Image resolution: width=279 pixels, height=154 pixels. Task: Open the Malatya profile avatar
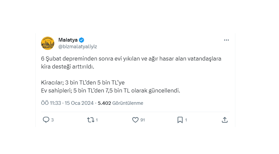pos(48,43)
